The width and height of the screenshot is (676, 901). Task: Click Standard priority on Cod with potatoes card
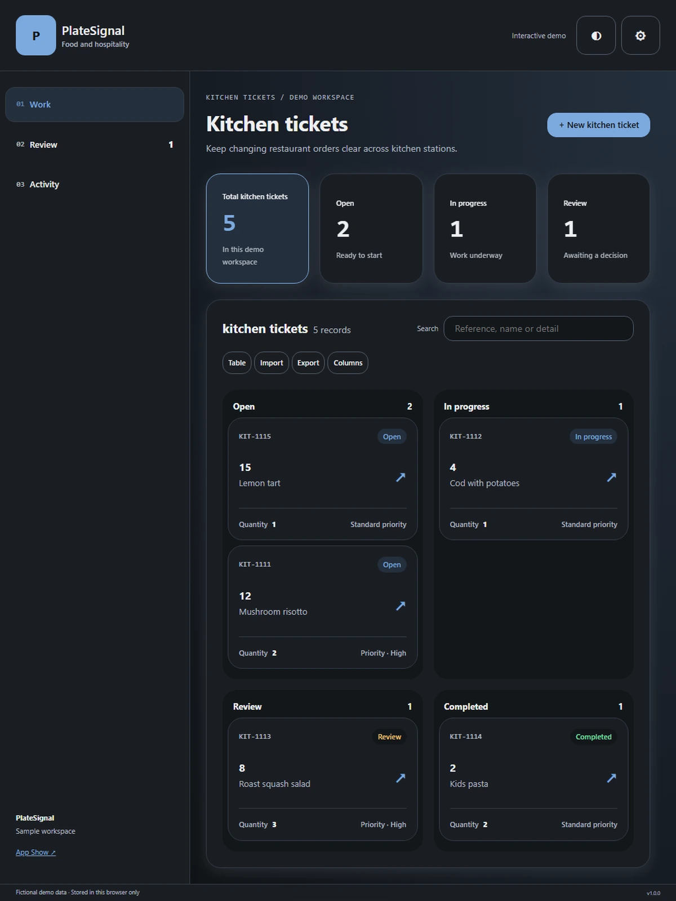click(589, 524)
